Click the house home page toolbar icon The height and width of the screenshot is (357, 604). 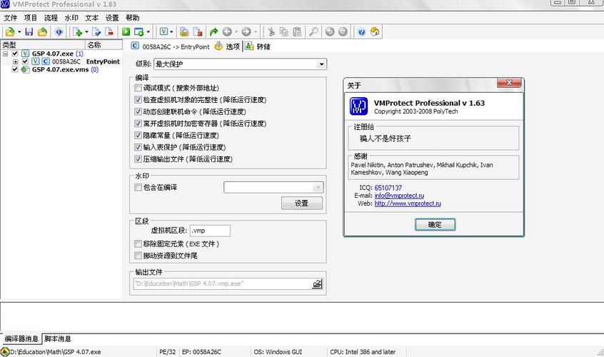point(375,32)
